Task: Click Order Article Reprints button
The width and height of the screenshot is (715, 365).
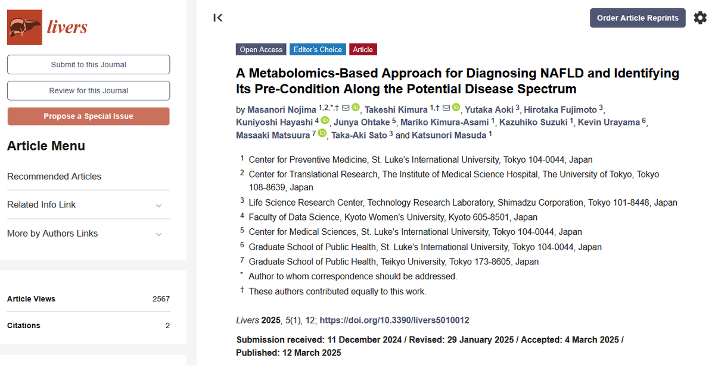Action: pos(638,18)
